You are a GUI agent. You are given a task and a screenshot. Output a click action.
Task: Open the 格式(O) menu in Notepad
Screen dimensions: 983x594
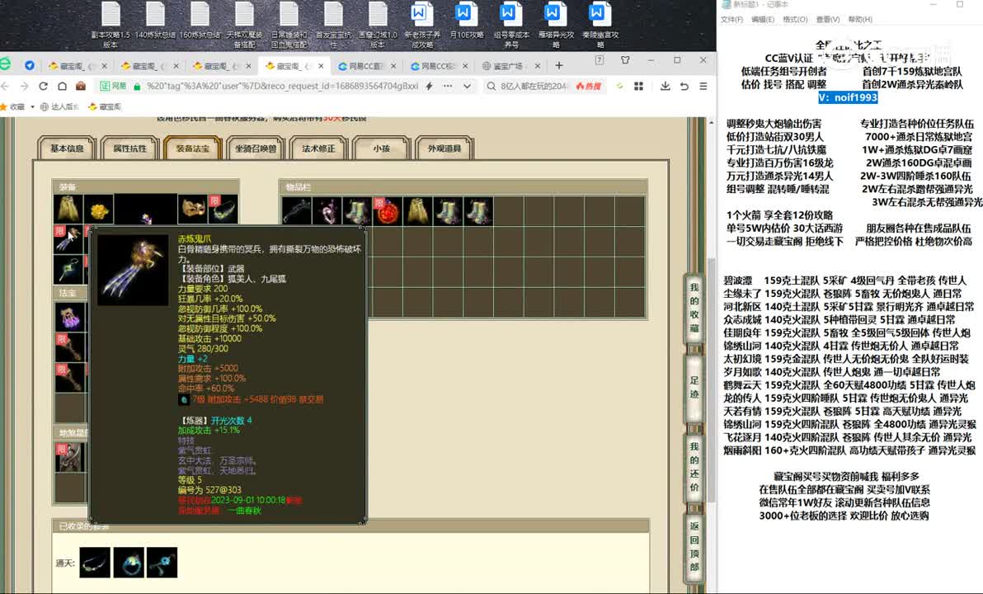tap(794, 20)
